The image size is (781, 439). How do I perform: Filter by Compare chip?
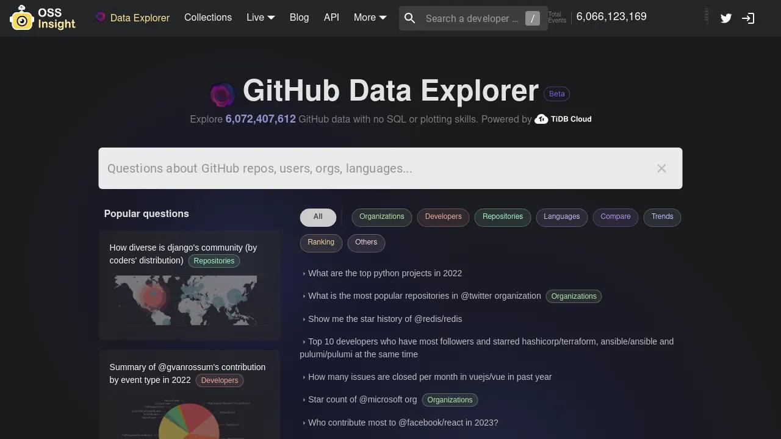(616, 217)
